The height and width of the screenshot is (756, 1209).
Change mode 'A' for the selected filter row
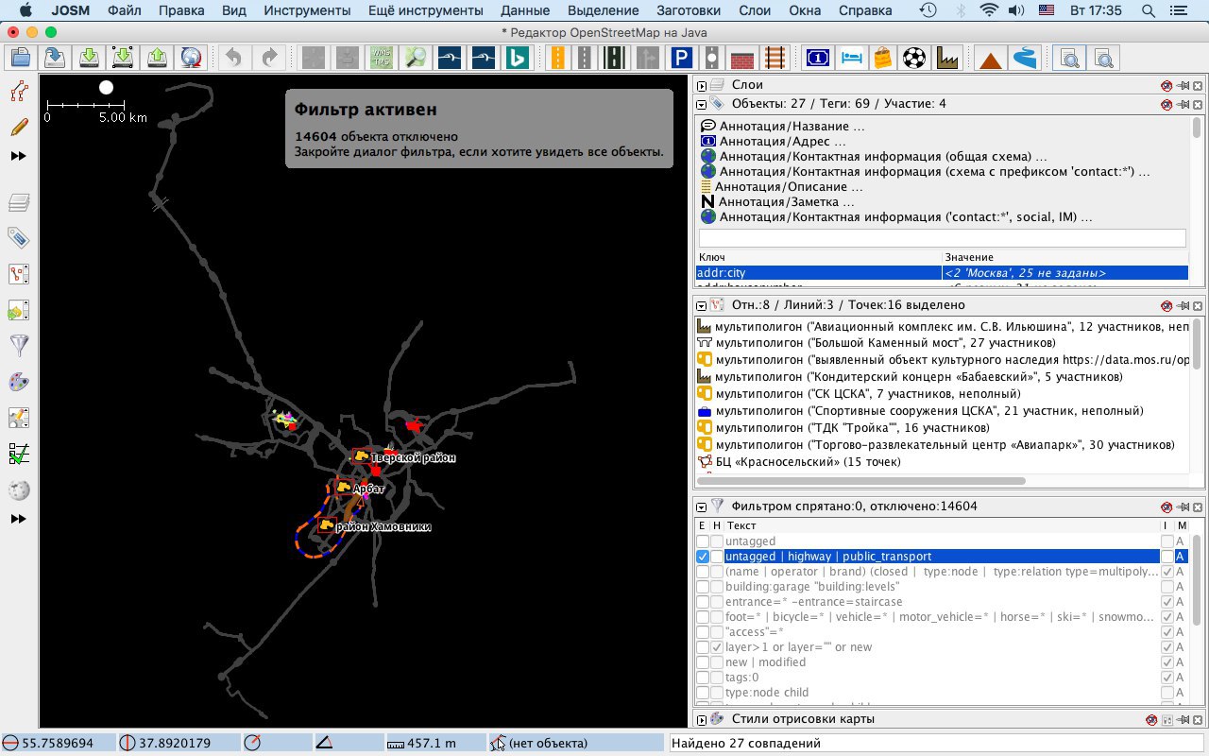pos(1180,557)
